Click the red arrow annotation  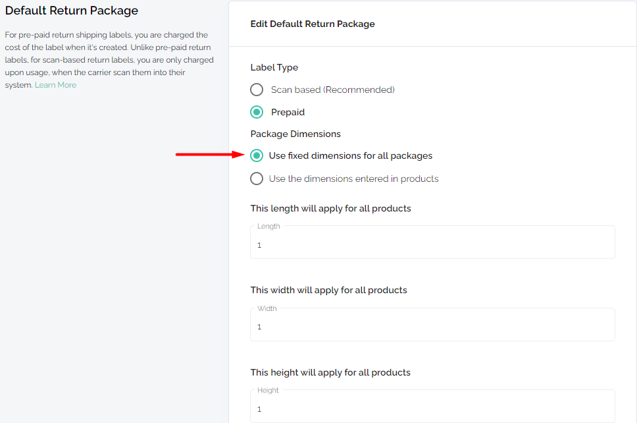209,155
